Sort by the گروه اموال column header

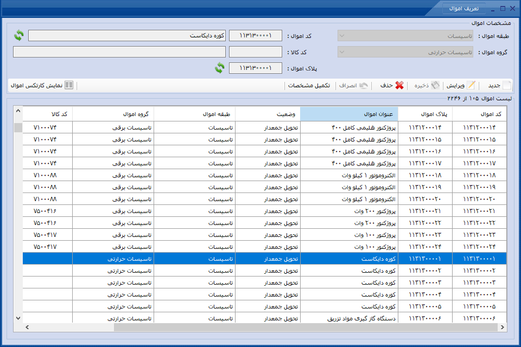coord(113,114)
